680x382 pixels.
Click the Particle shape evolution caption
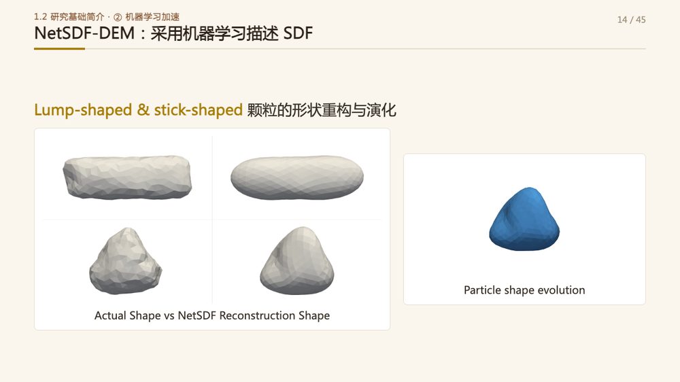(524, 290)
